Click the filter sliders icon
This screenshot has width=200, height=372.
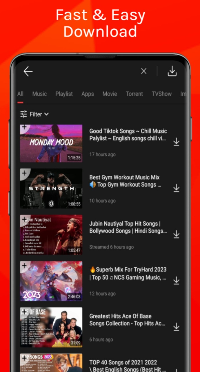coord(23,114)
